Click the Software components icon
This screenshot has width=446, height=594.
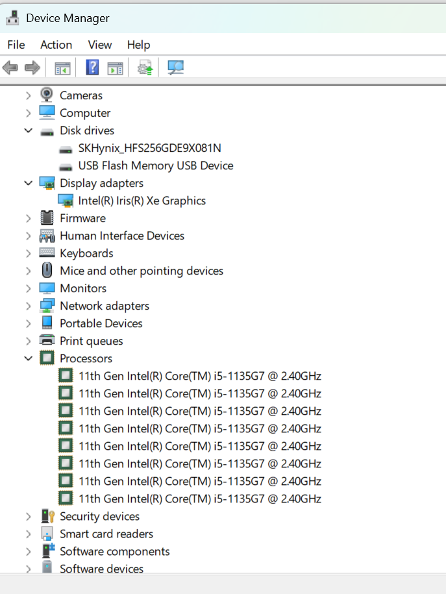(x=48, y=551)
